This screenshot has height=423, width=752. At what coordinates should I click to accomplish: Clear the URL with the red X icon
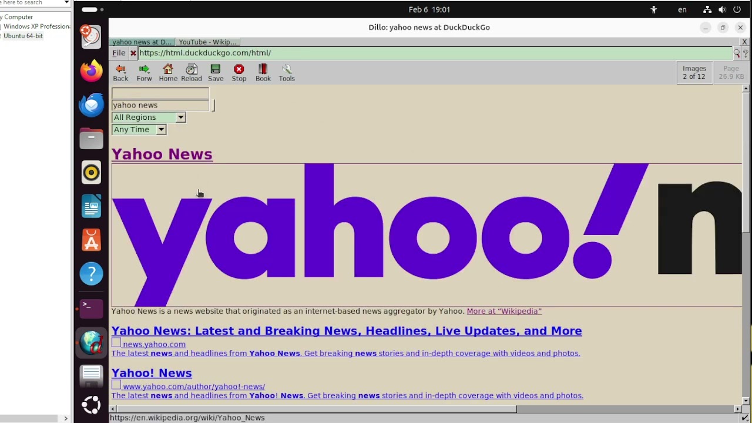tap(133, 53)
